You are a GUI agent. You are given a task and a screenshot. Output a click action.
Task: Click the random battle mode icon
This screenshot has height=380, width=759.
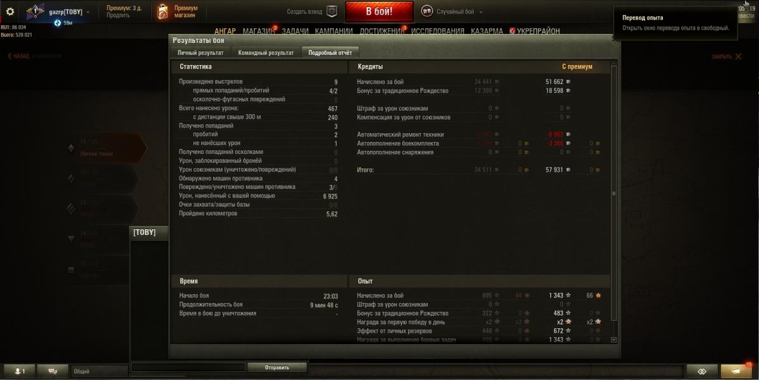pos(427,11)
